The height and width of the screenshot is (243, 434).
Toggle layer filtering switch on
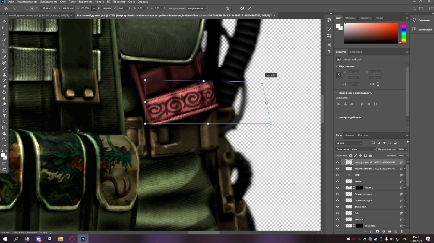[407, 142]
